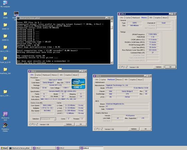Screen dimensions: 187x150
Task: Click the console icon in pifast title bar
Action: click(x=18, y=18)
